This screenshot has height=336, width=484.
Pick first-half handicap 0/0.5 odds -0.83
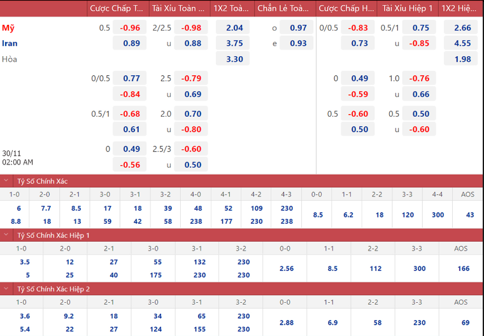[359, 28]
